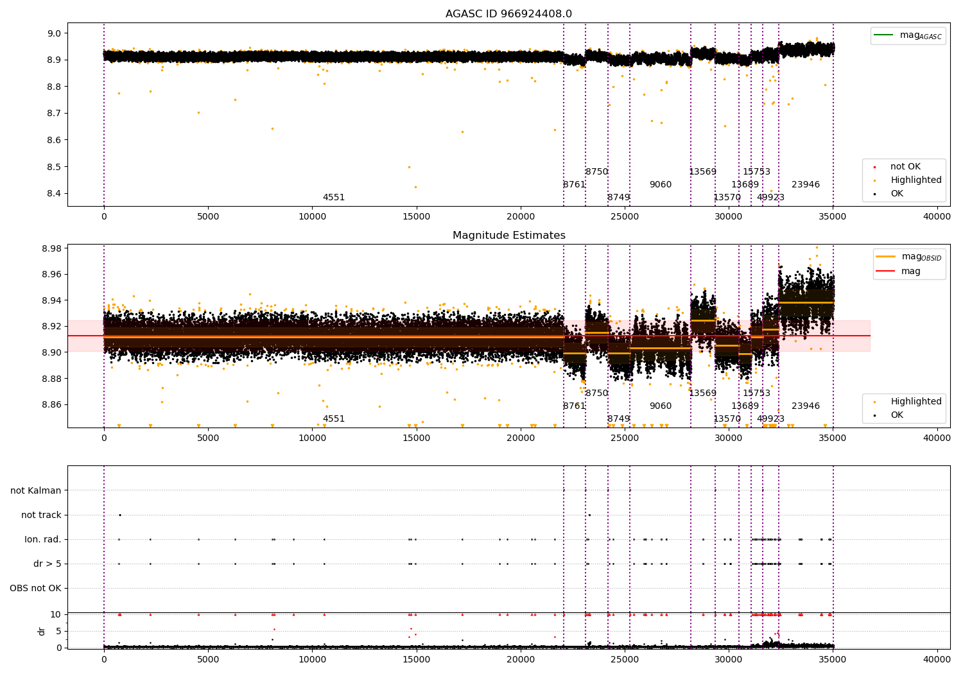The image size is (963, 674).
Task: Click the 8.4 y-axis tick label
Action: click(54, 194)
